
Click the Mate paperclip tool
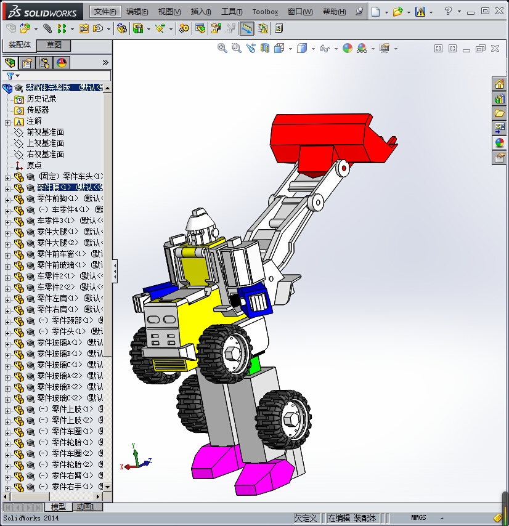click(47, 28)
